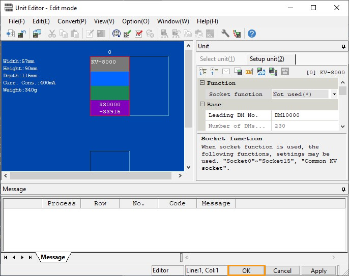
Task: Click the FTP settings icon
Action: 249,72
